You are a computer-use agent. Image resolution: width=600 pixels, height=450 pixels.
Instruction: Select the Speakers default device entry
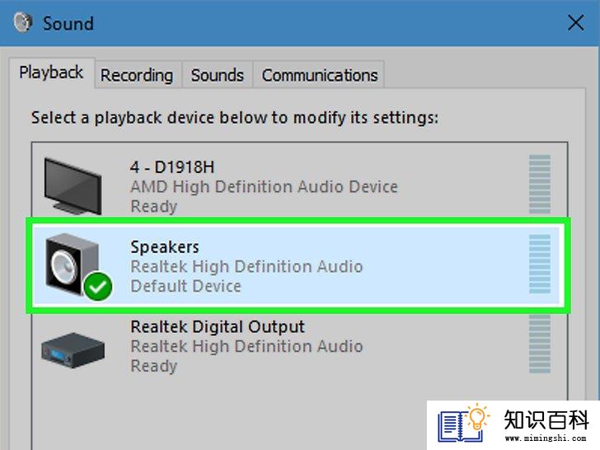pyautogui.click(x=298, y=265)
